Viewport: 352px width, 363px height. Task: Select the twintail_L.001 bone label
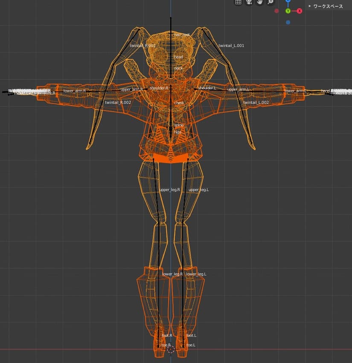(231, 46)
